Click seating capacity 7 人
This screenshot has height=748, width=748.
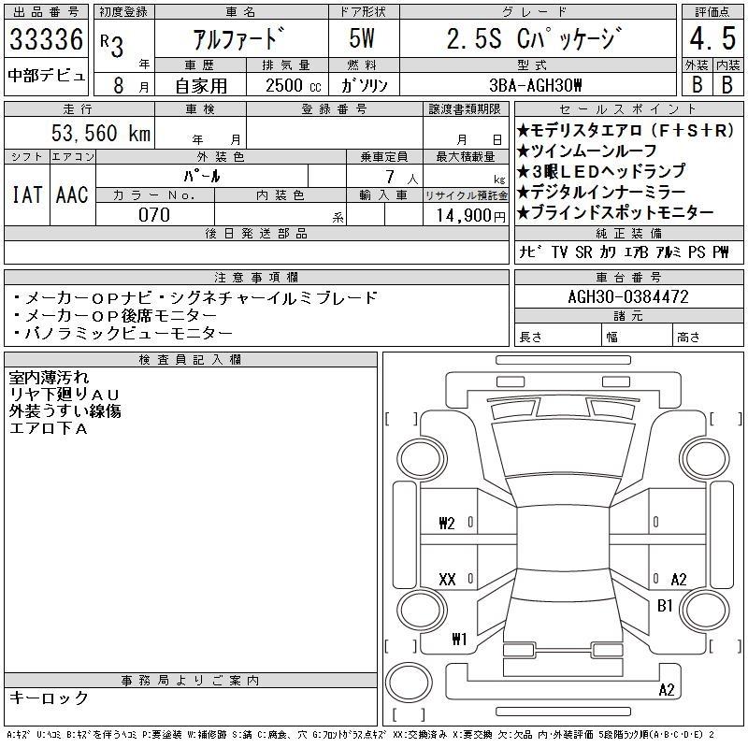point(402,178)
